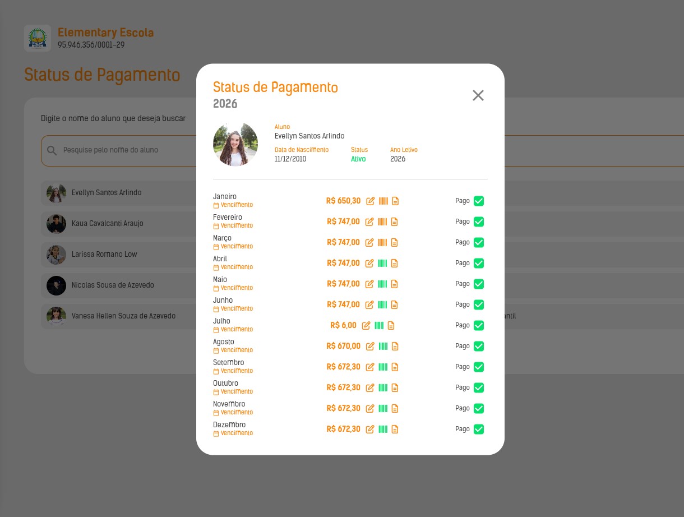
Task: Open the barcode icon for Dezembro
Action: click(383, 429)
